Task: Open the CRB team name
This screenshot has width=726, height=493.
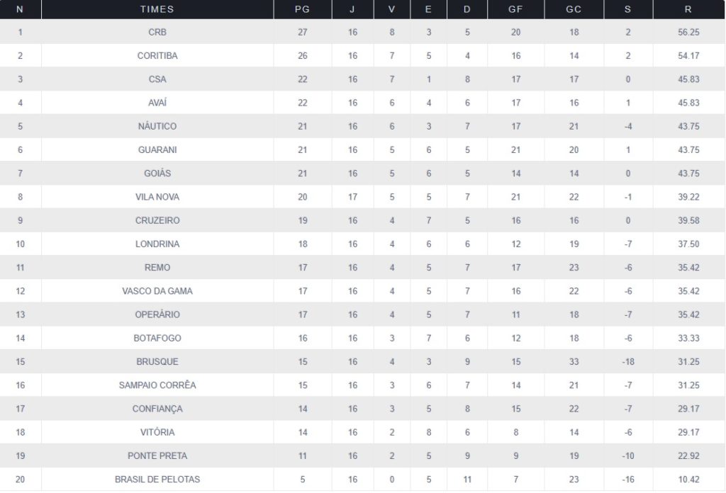Action: (x=157, y=33)
